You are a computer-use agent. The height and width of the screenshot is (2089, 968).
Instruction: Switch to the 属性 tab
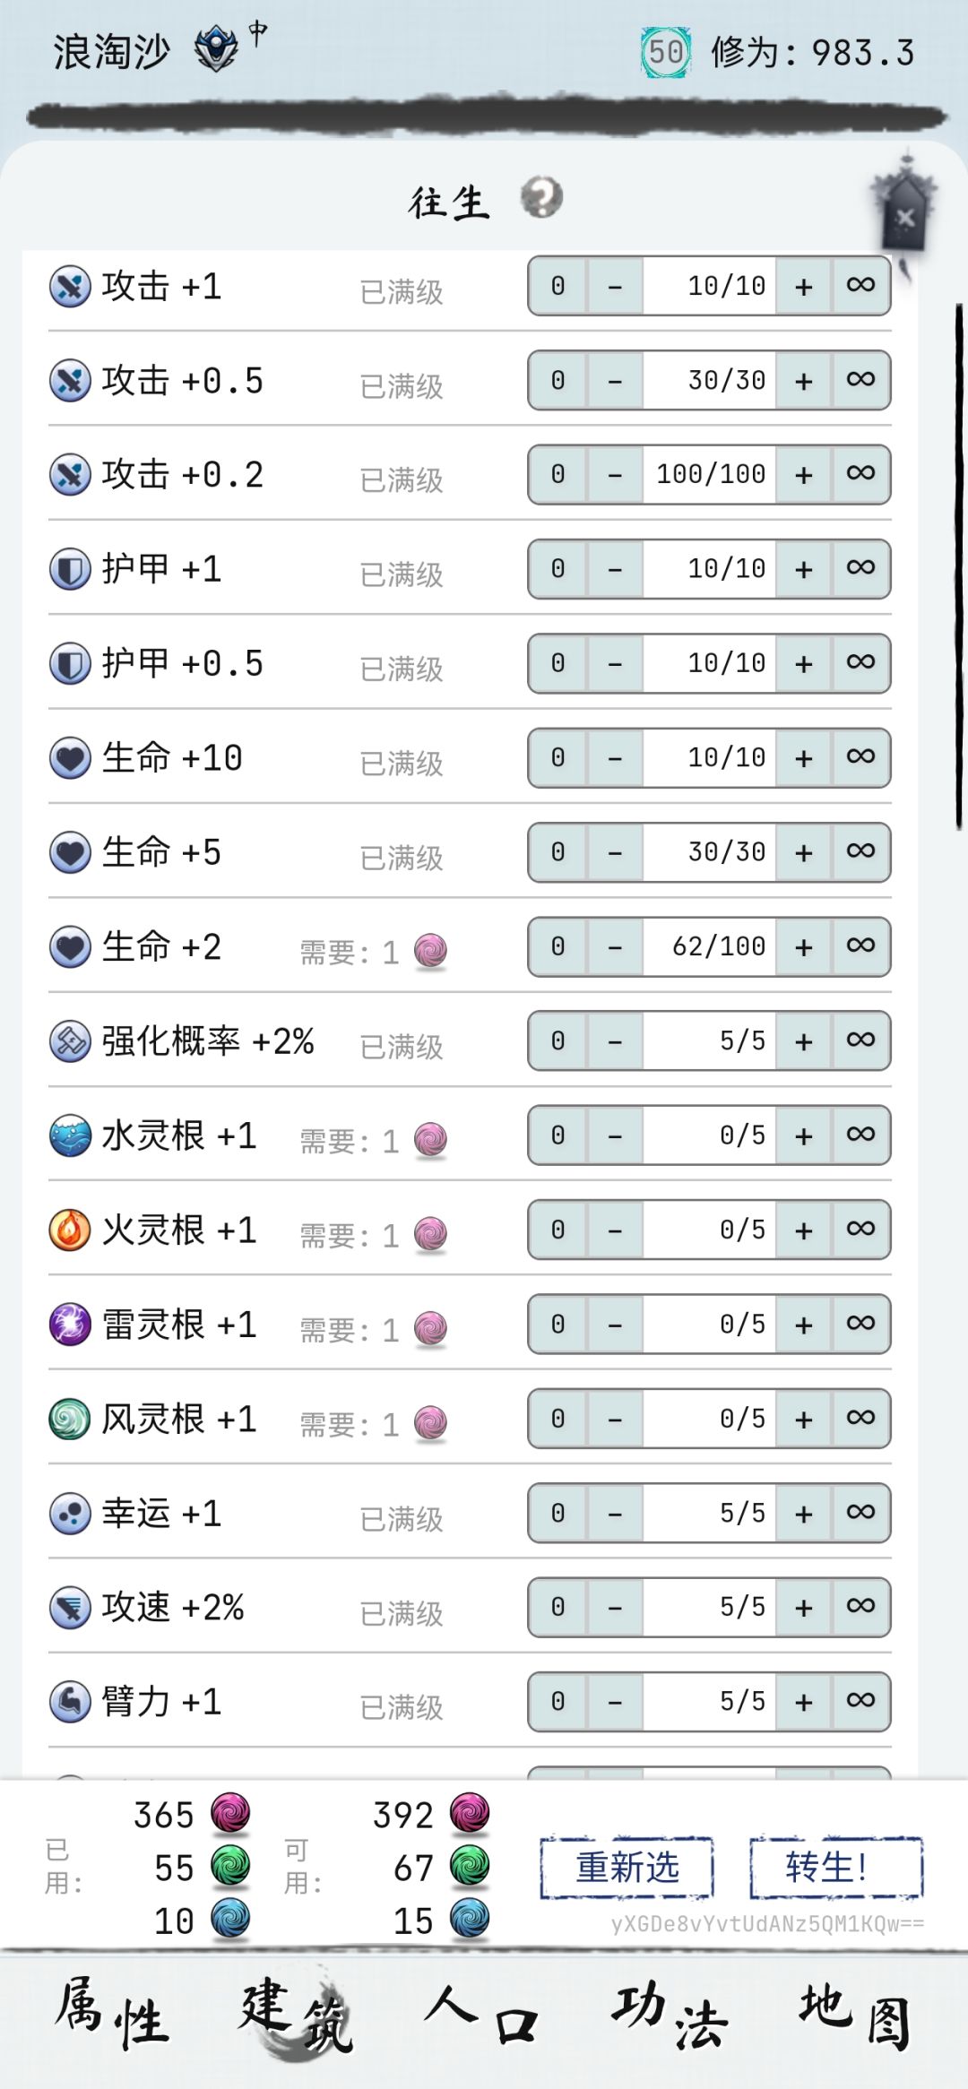(x=112, y=2016)
